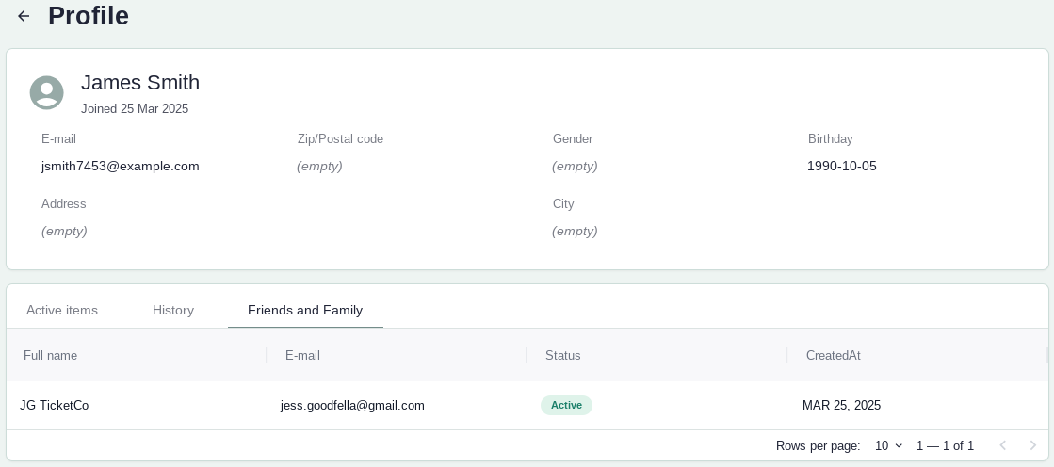
Task: Select the Friends and Family tab
Action: (305, 310)
